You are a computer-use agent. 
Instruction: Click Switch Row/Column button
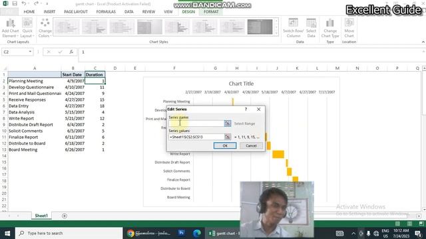tap(293, 28)
